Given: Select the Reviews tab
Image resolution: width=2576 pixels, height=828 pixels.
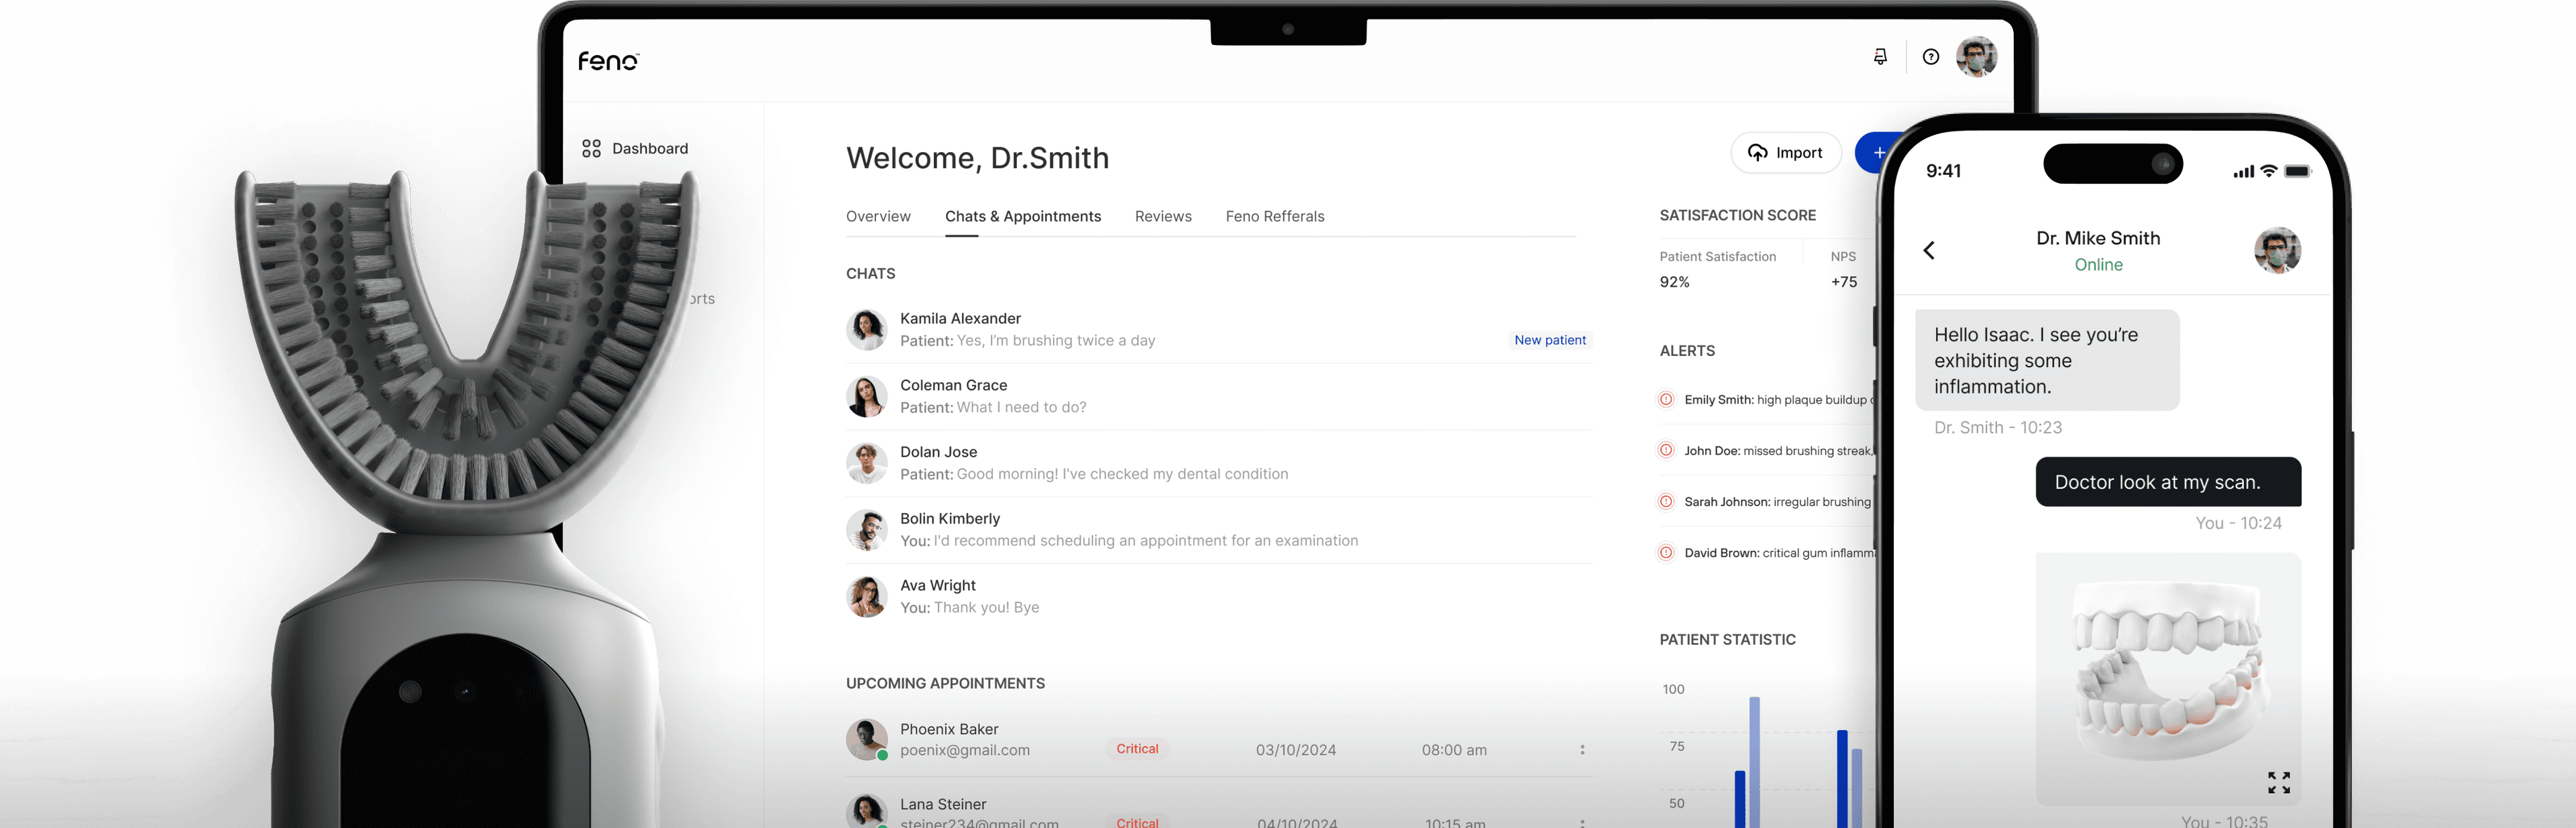Looking at the screenshot, I should point(1163,215).
